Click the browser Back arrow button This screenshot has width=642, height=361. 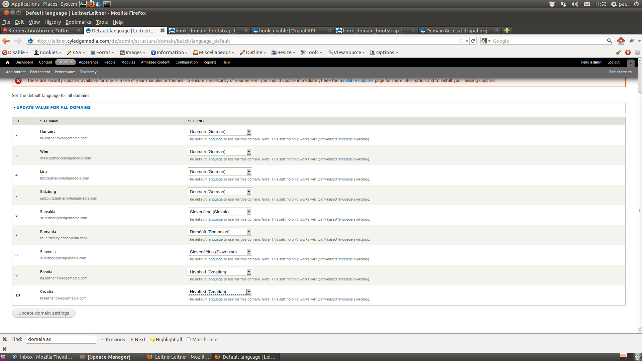(6, 41)
